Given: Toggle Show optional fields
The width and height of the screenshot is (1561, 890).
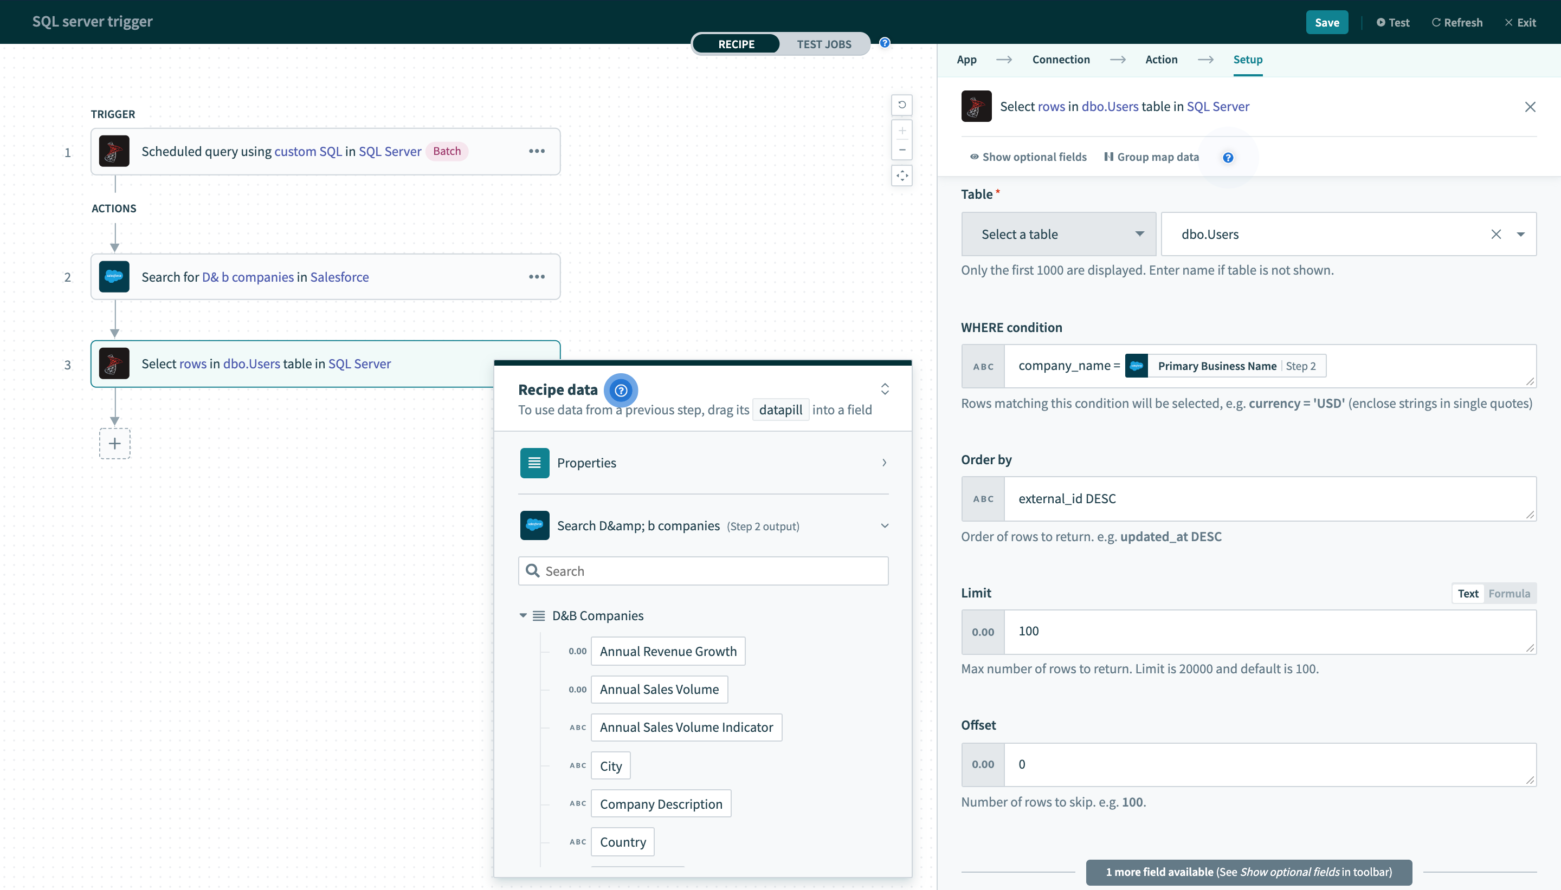Looking at the screenshot, I should tap(1027, 157).
